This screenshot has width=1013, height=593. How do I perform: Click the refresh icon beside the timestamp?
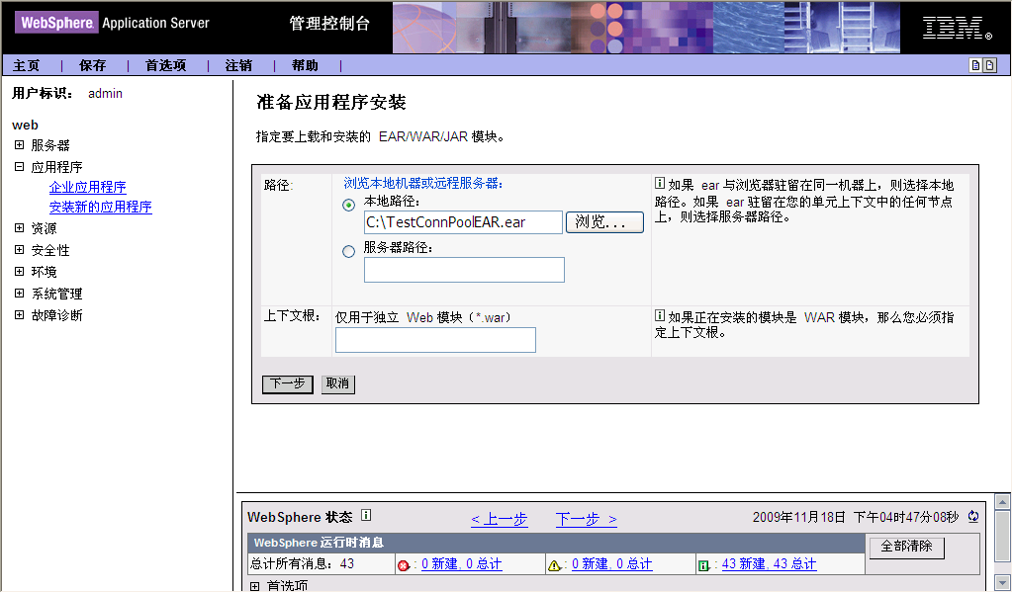tap(973, 516)
